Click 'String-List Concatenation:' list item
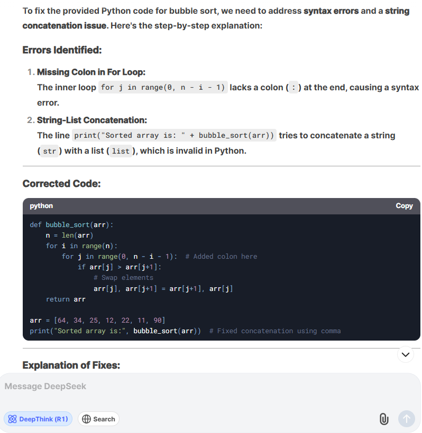The width and height of the screenshot is (422, 433). [92, 120]
